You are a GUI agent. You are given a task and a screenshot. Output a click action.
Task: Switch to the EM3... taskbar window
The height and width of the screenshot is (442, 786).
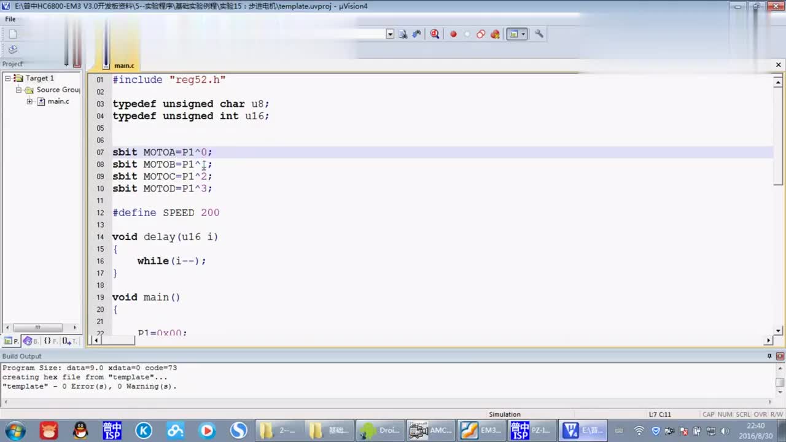(481, 430)
